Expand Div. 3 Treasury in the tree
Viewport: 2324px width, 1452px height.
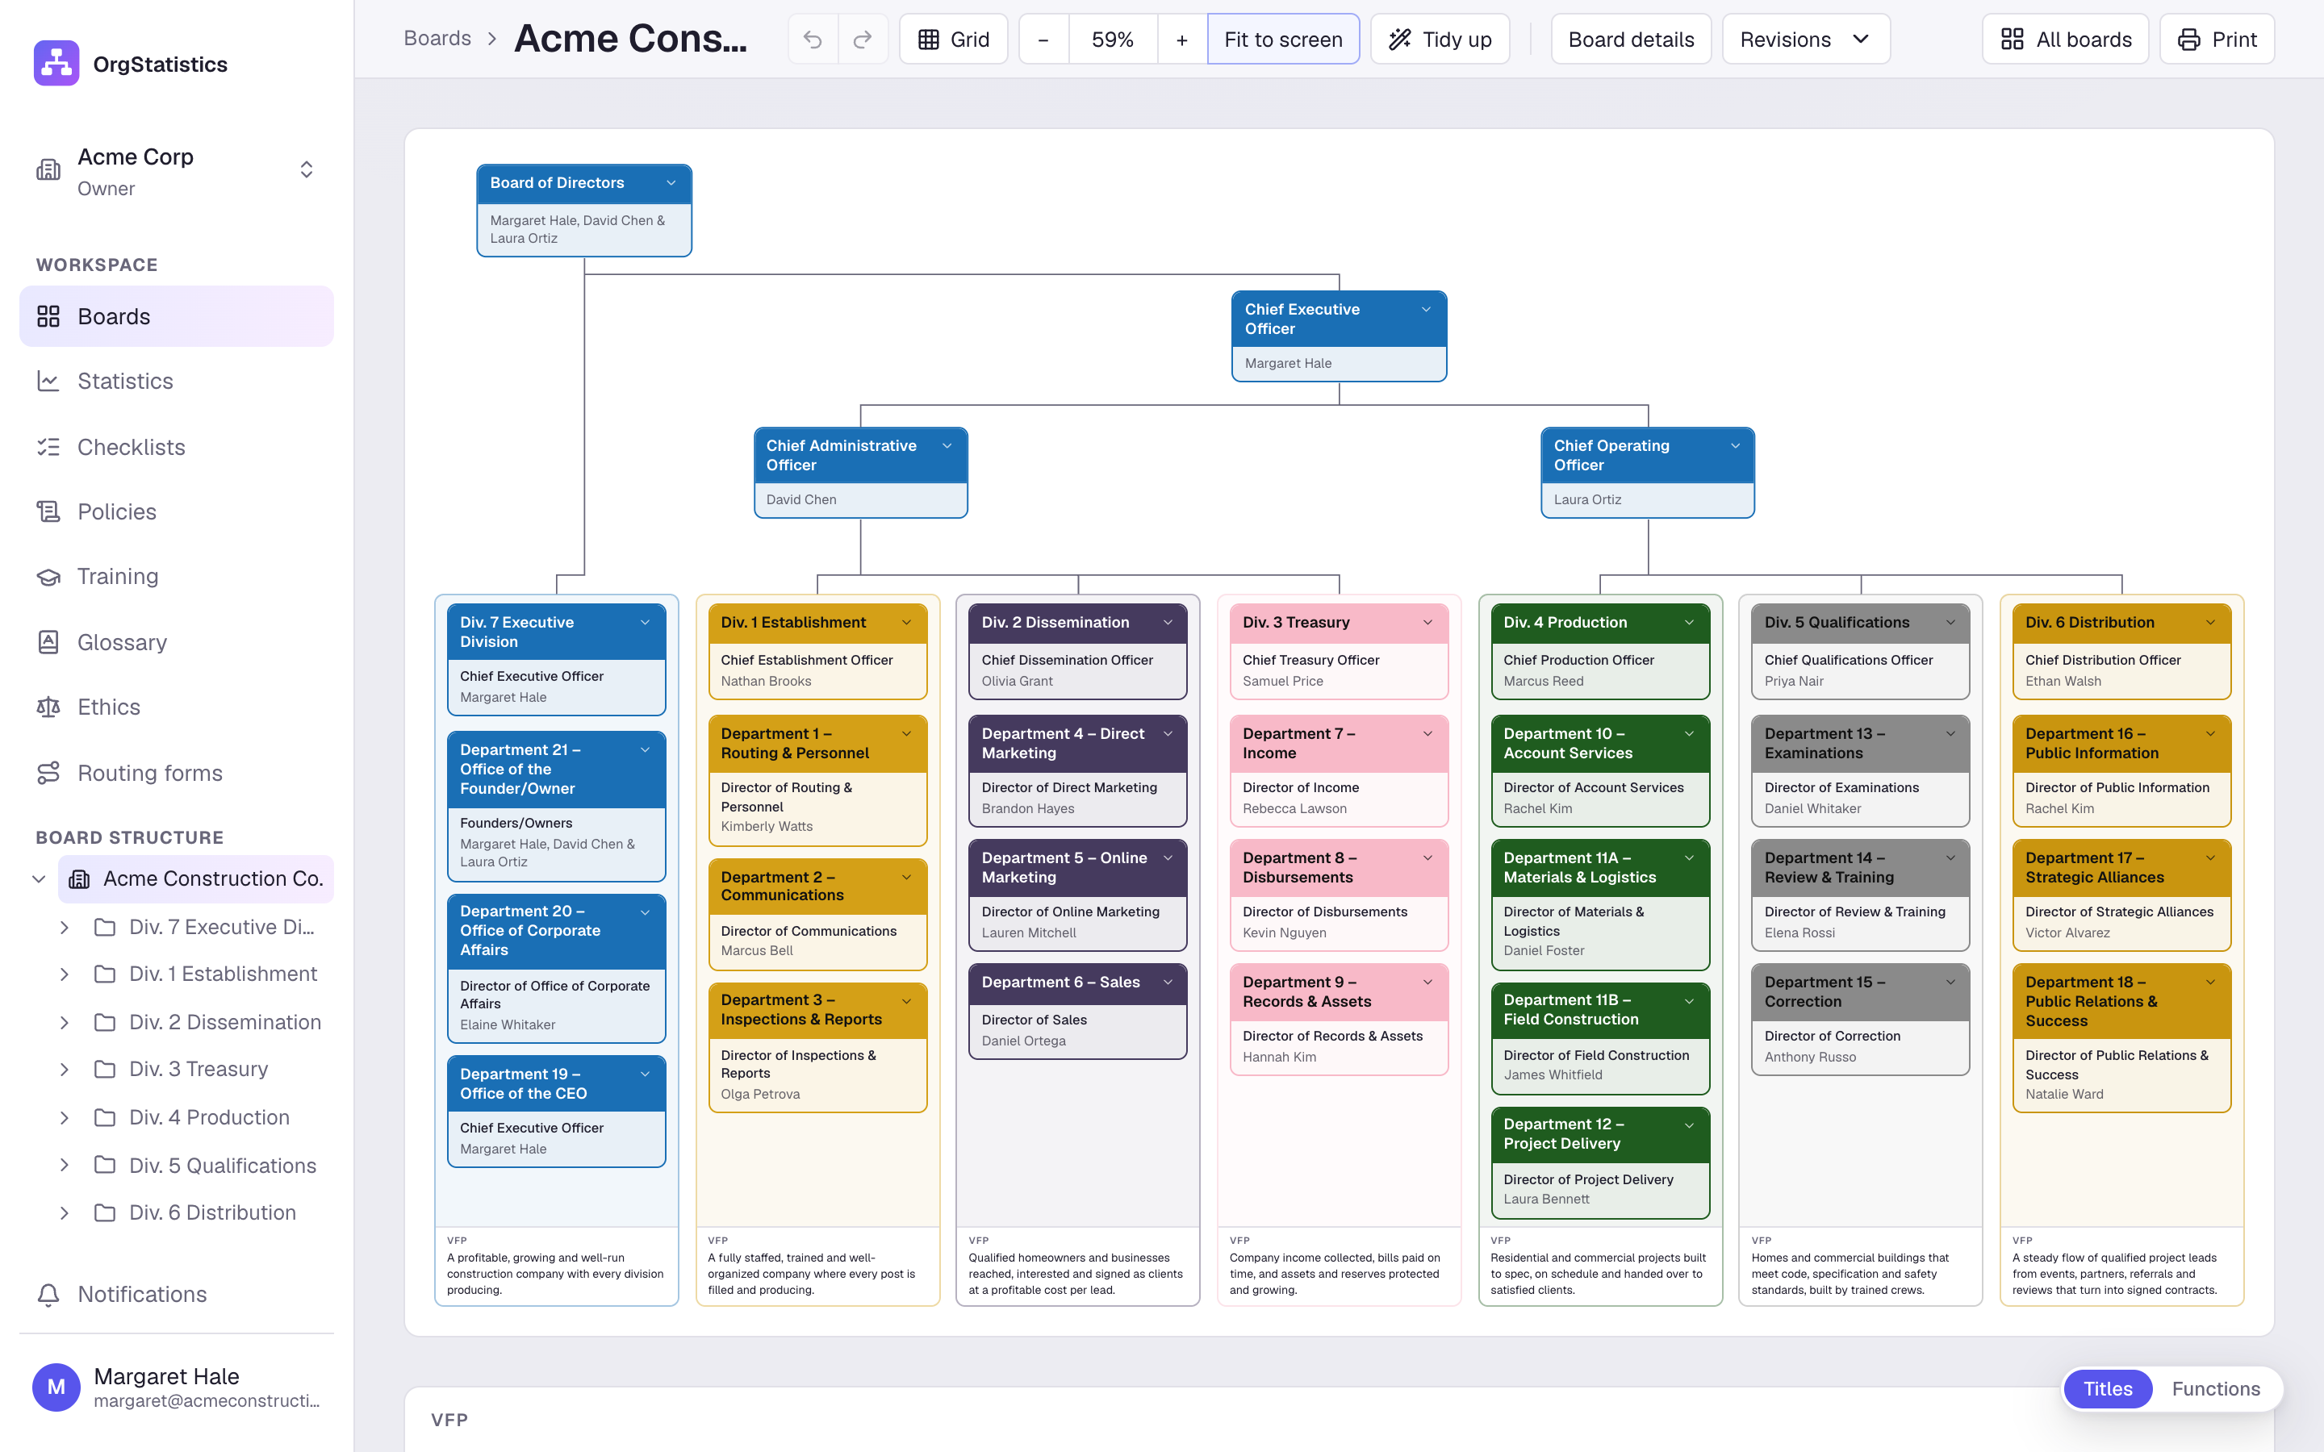point(65,1070)
